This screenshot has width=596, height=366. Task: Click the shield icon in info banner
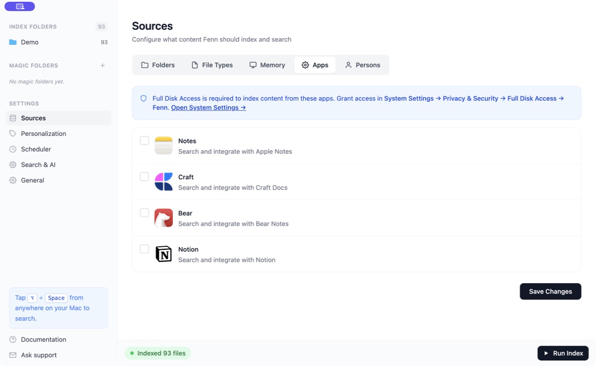143,98
